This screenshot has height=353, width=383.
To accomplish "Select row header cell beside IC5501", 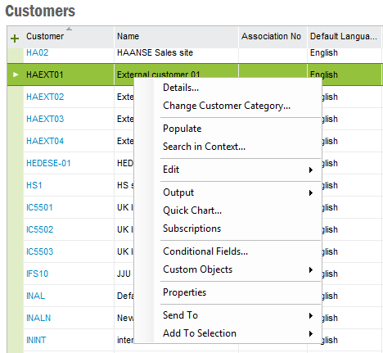I will coord(16,207).
